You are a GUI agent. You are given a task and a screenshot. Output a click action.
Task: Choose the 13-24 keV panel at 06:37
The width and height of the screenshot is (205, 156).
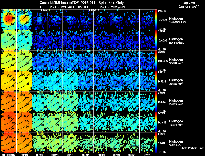(x=86, y=122)
